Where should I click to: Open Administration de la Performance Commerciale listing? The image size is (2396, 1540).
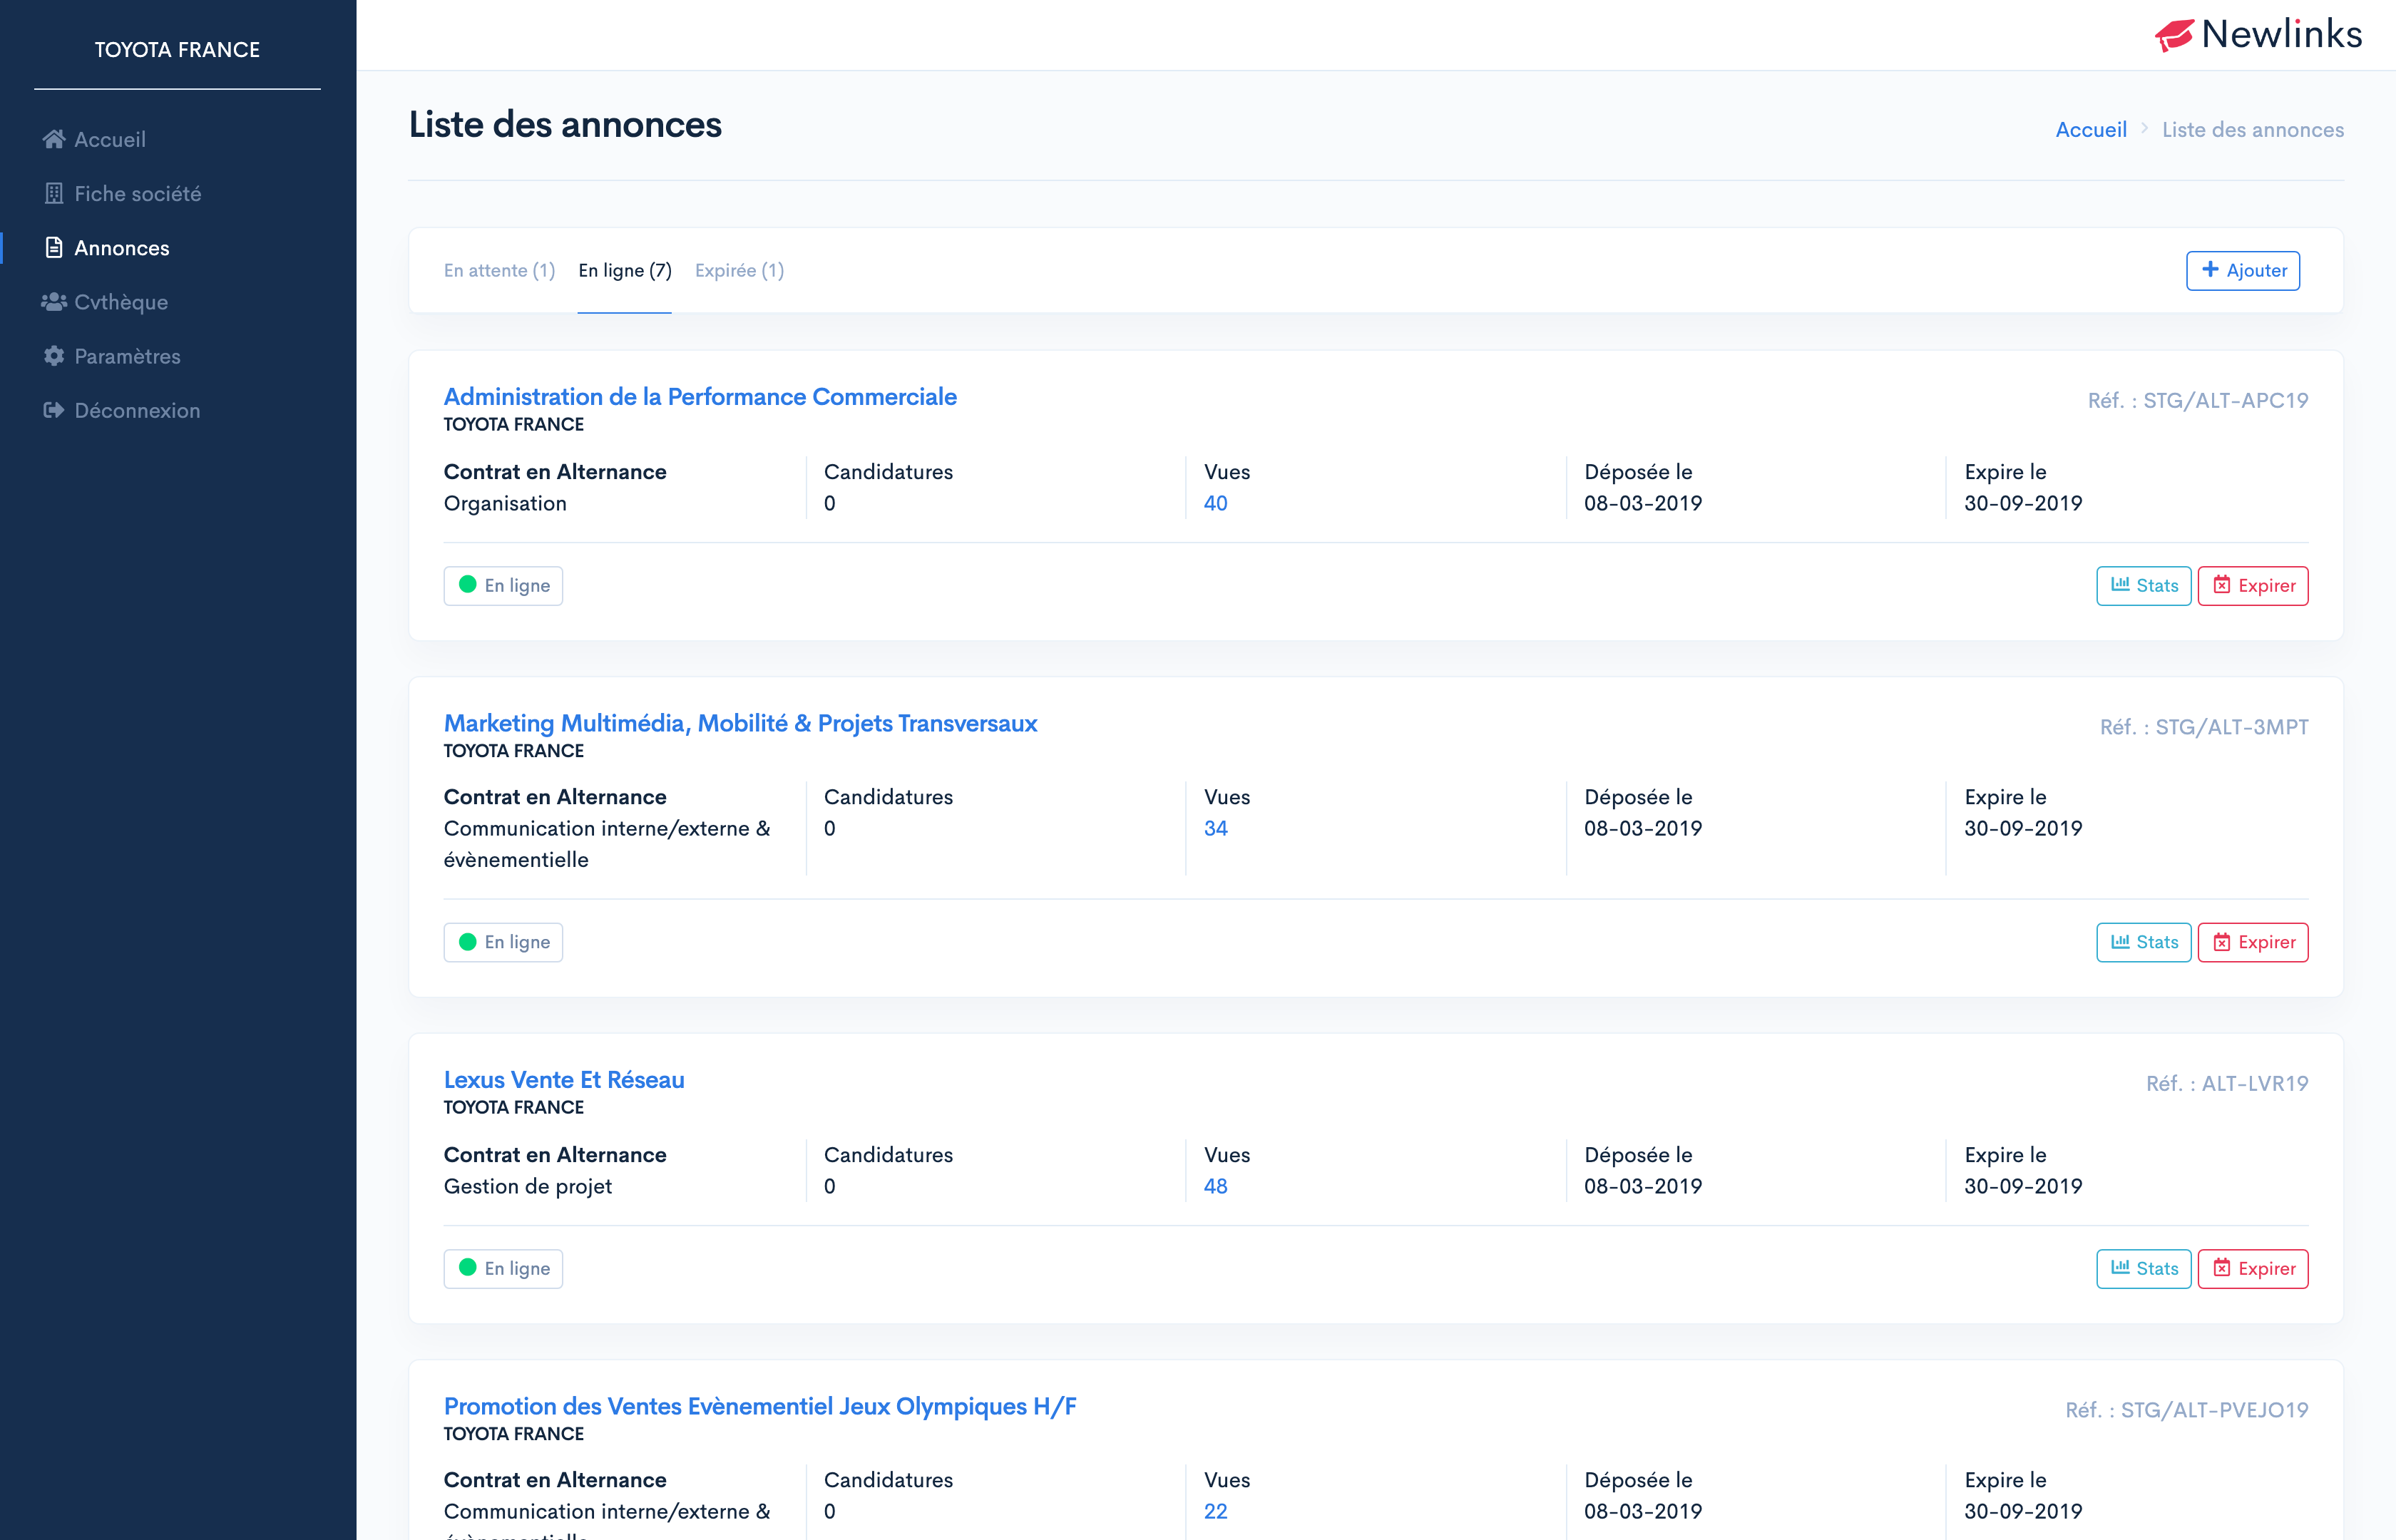(700, 396)
